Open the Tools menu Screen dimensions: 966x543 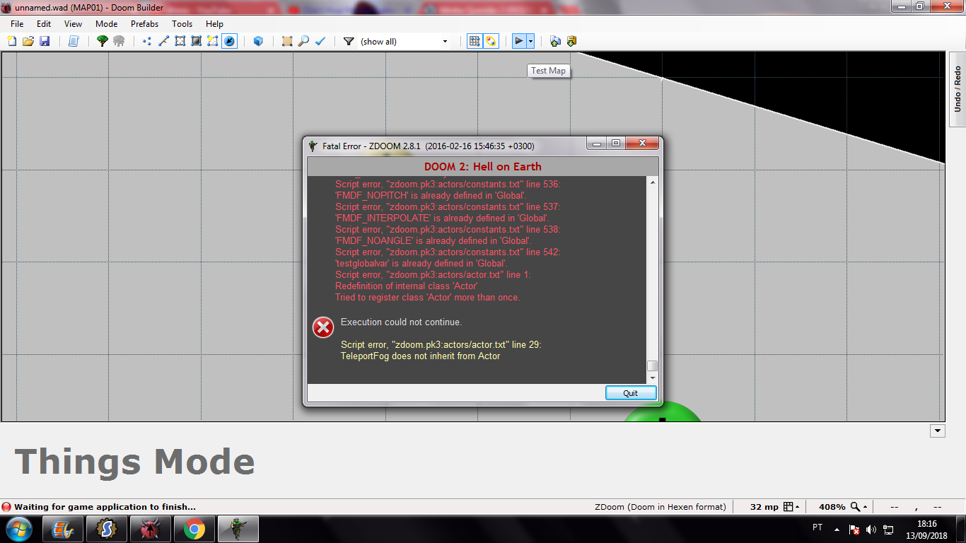[x=182, y=23]
